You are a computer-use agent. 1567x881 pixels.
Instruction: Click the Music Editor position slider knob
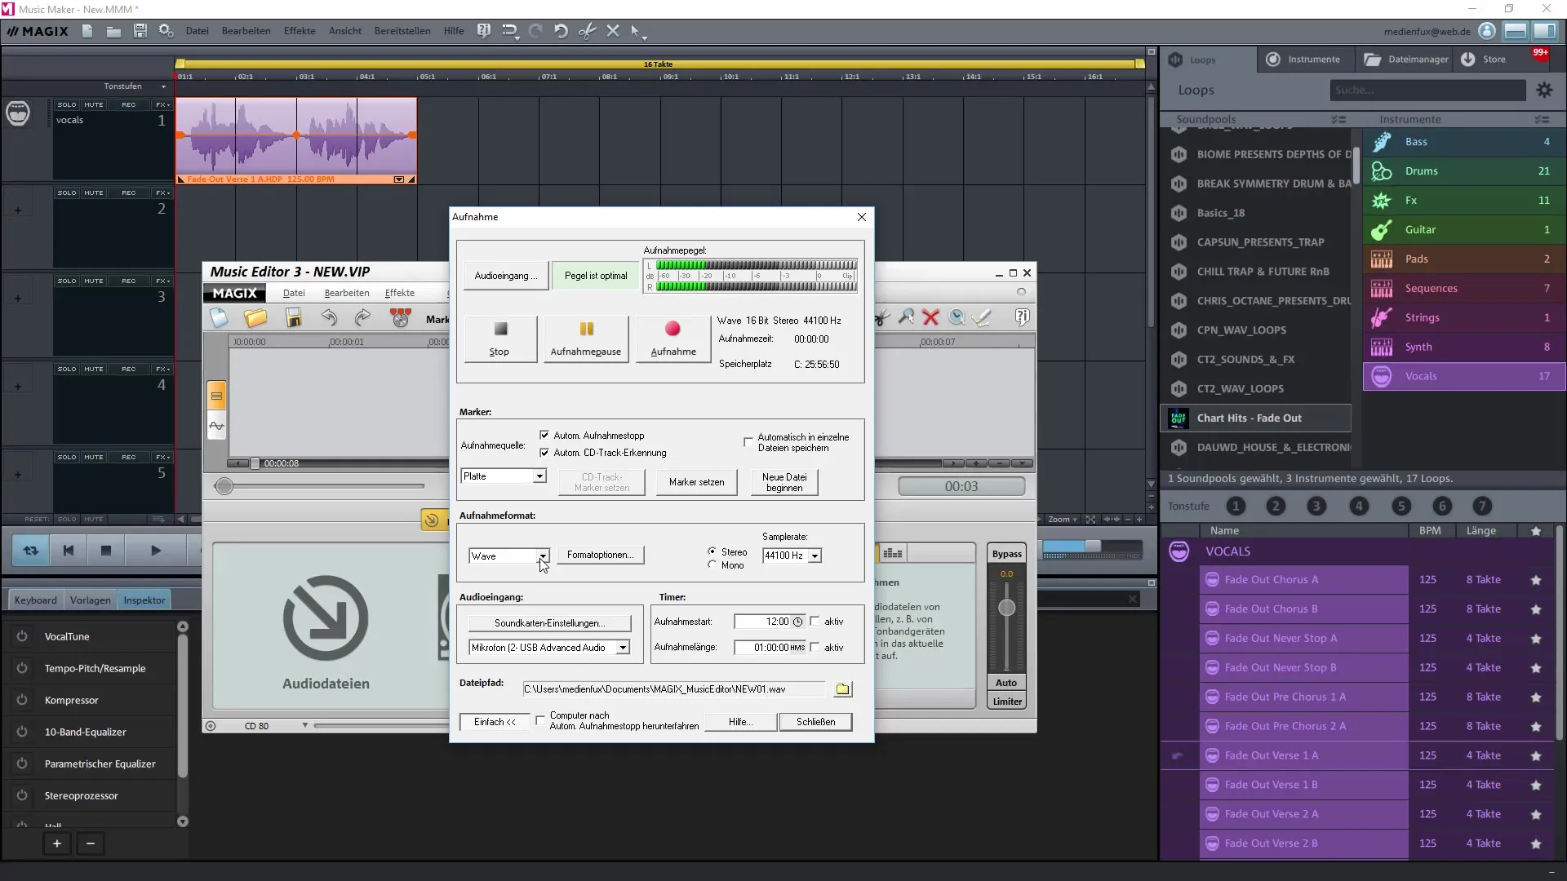(224, 486)
